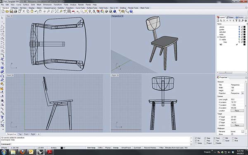
Task: Enable the Quad osnap checkbox
Action: tap(224, 141)
